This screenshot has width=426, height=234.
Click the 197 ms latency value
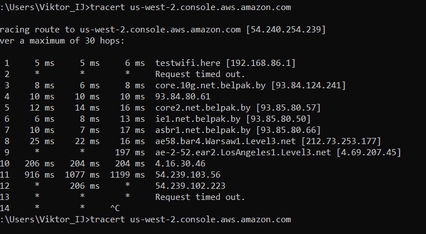130,152
